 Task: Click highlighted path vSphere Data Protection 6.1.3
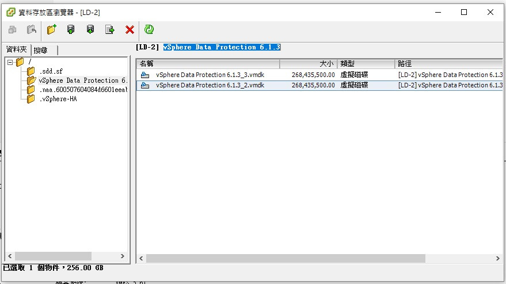[x=222, y=47]
